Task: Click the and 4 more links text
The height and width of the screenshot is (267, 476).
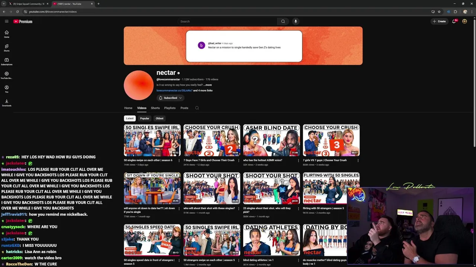Action: (x=203, y=90)
